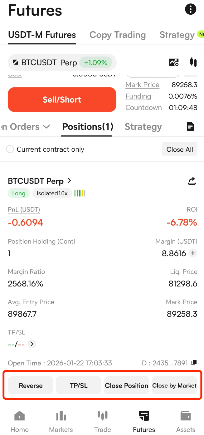Open the chart settings icon
The height and width of the screenshot is (435, 204).
point(174,62)
